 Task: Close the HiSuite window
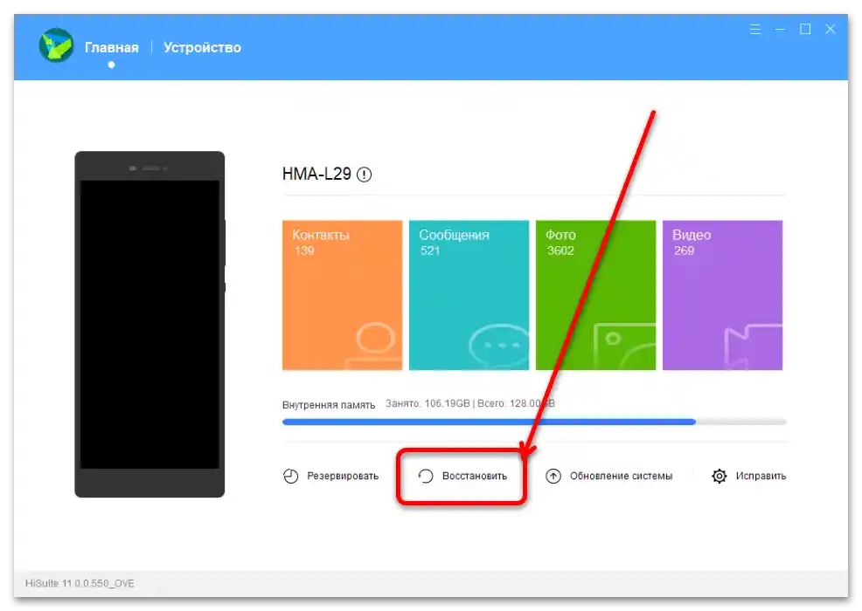[x=831, y=29]
